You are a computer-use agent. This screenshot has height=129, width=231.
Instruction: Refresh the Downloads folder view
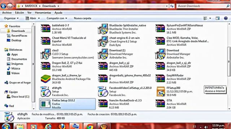(172, 6)
